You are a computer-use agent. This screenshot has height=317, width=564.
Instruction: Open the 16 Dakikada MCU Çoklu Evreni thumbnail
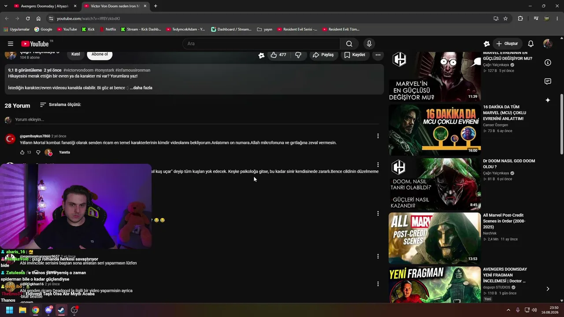point(435,130)
